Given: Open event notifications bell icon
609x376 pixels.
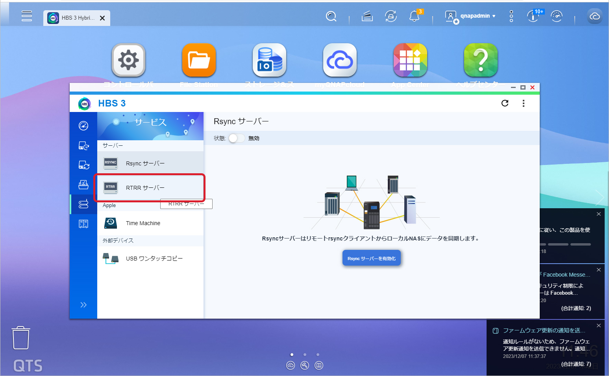Looking at the screenshot, I should click(x=414, y=17).
